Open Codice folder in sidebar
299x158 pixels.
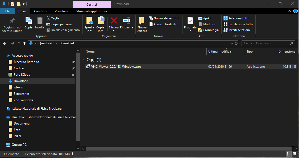coord(19,68)
